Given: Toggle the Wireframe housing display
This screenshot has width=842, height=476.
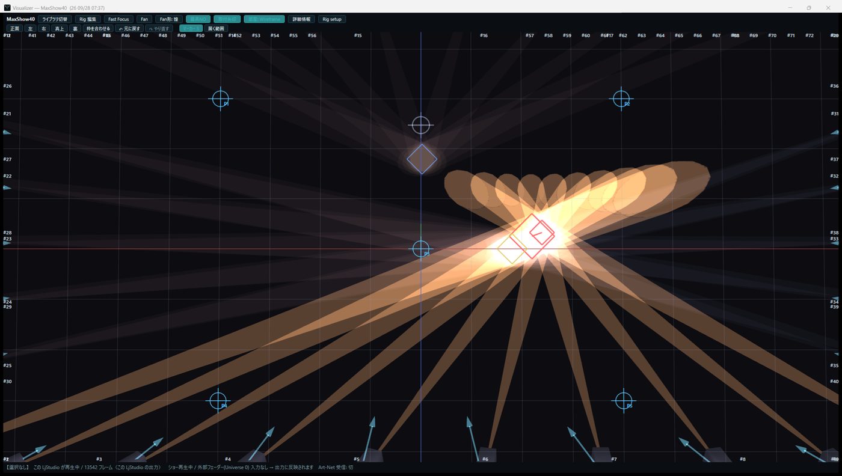Looking at the screenshot, I should click(264, 19).
